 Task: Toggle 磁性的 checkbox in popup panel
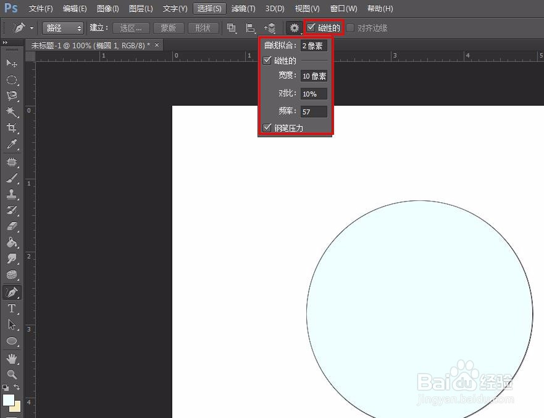[267, 61]
